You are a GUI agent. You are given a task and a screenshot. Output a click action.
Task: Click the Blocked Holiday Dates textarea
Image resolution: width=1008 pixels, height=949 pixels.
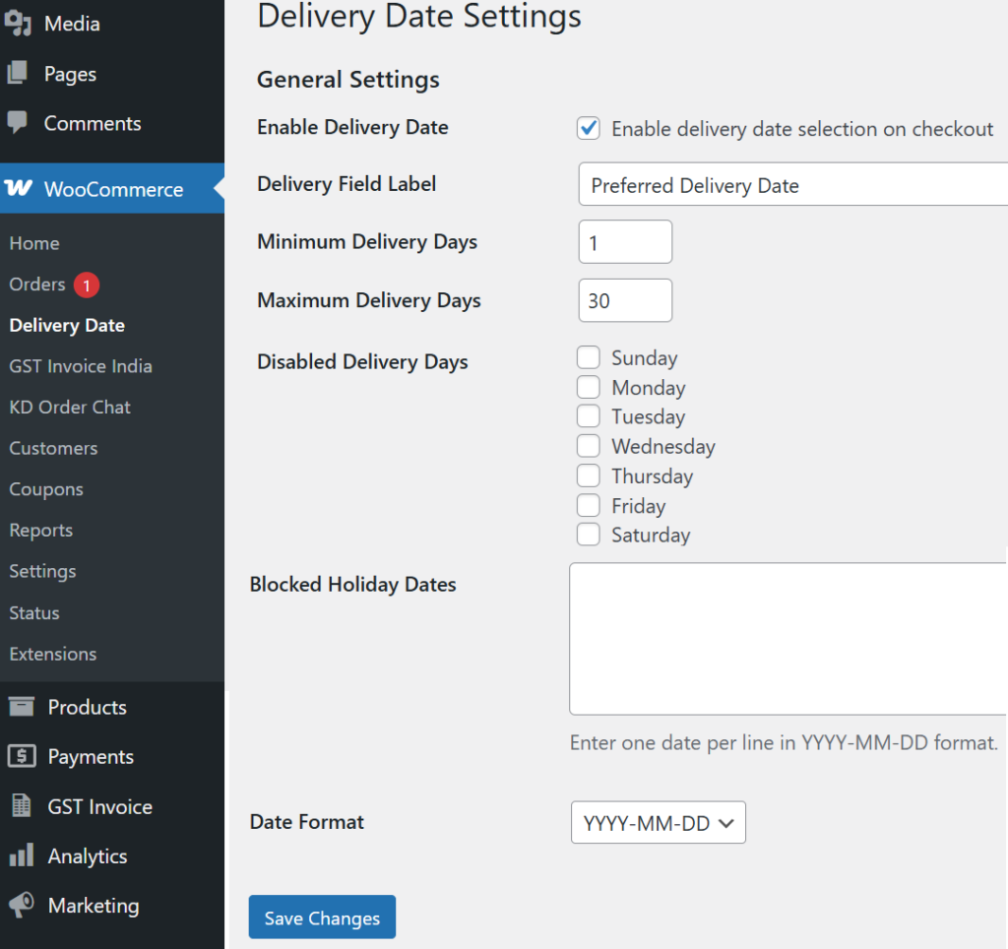[788, 639]
